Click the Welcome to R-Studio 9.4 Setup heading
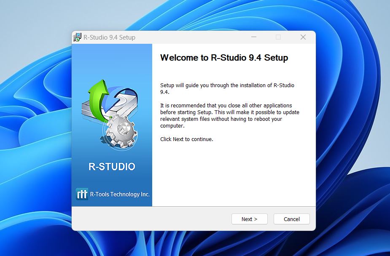The image size is (390, 256). pyautogui.click(x=224, y=58)
